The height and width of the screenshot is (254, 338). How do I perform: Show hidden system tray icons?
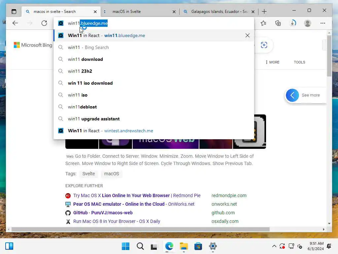tap(274, 246)
